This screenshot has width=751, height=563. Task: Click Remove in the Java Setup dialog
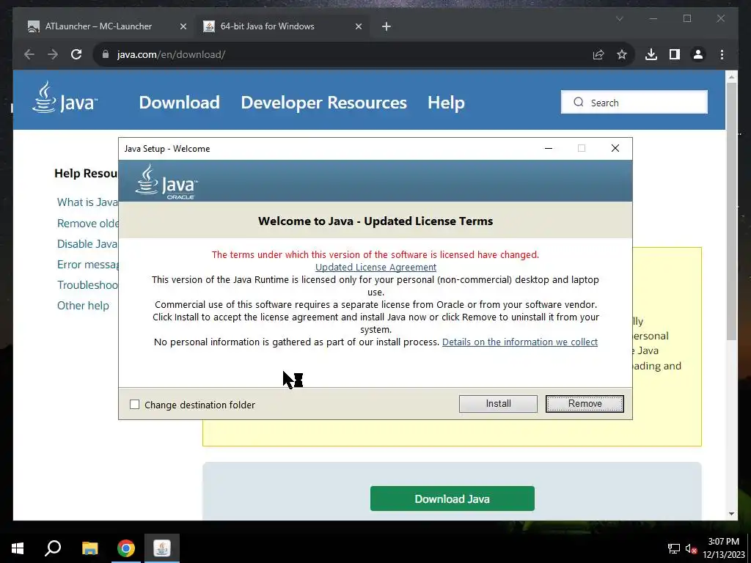[x=585, y=404]
